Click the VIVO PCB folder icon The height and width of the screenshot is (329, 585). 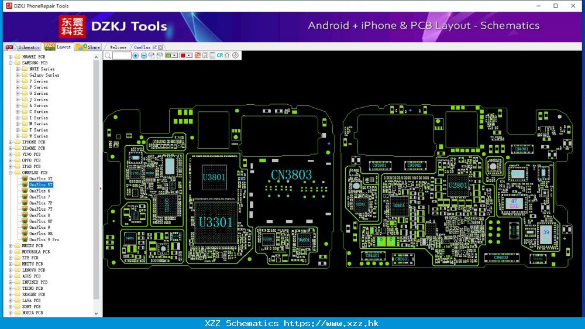tap(17, 154)
